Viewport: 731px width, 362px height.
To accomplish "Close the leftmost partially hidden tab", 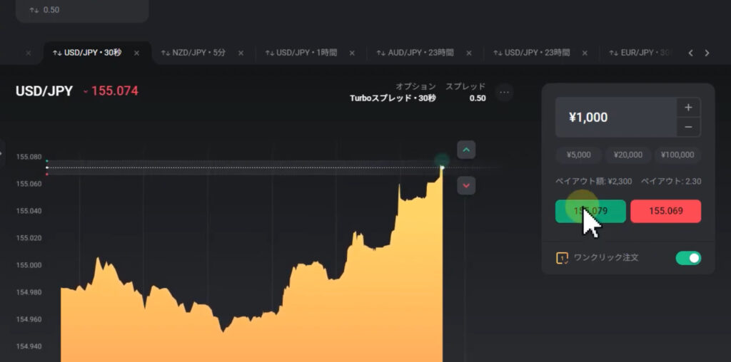I will 29,53.
